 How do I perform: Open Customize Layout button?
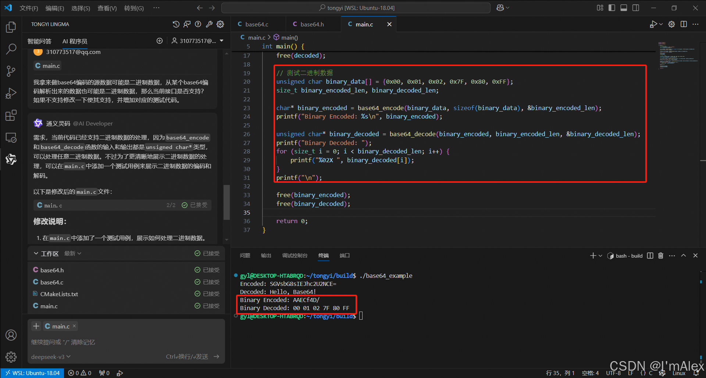tap(600, 8)
